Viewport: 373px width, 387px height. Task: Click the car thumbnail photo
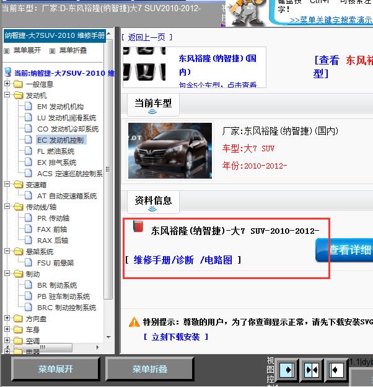(x=170, y=151)
